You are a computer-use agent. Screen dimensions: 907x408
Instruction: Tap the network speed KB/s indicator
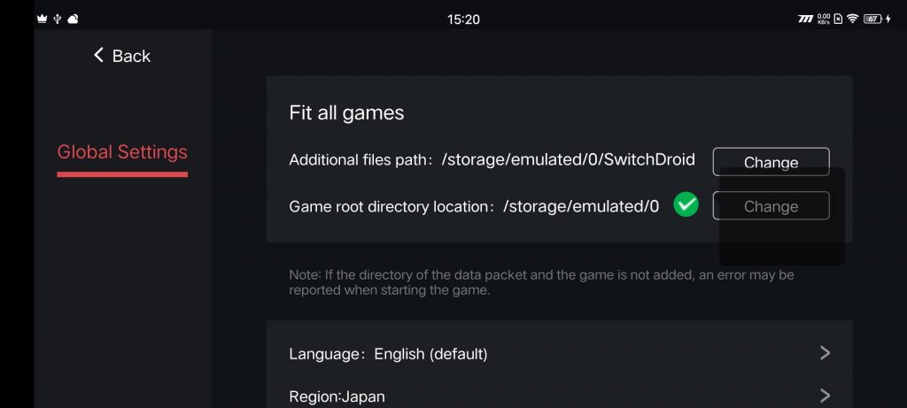(x=824, y=19)
